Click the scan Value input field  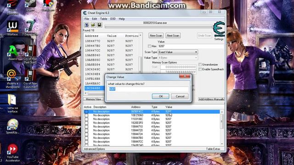tap(191, 46)
